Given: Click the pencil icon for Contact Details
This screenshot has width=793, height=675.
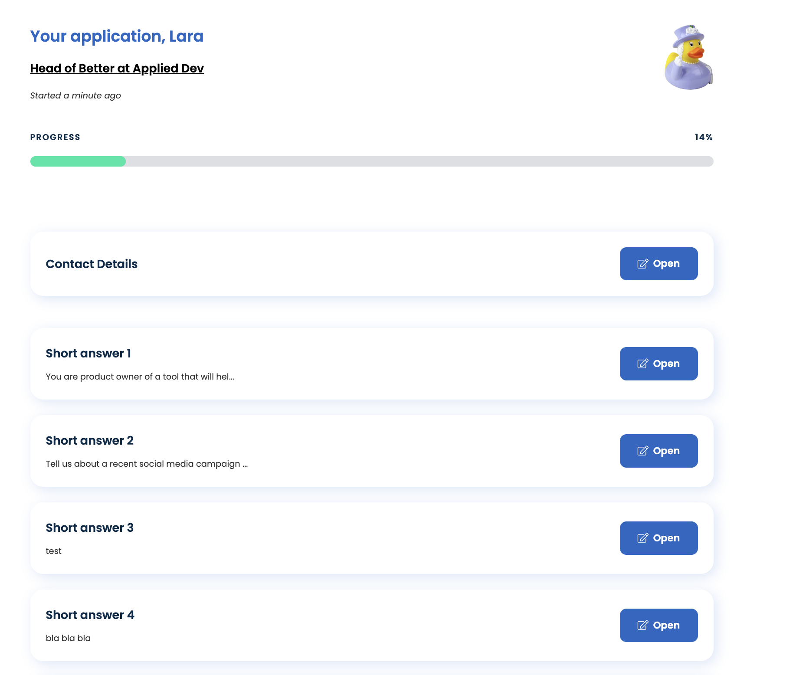Looking at the screenshot, I should (642, 264).
